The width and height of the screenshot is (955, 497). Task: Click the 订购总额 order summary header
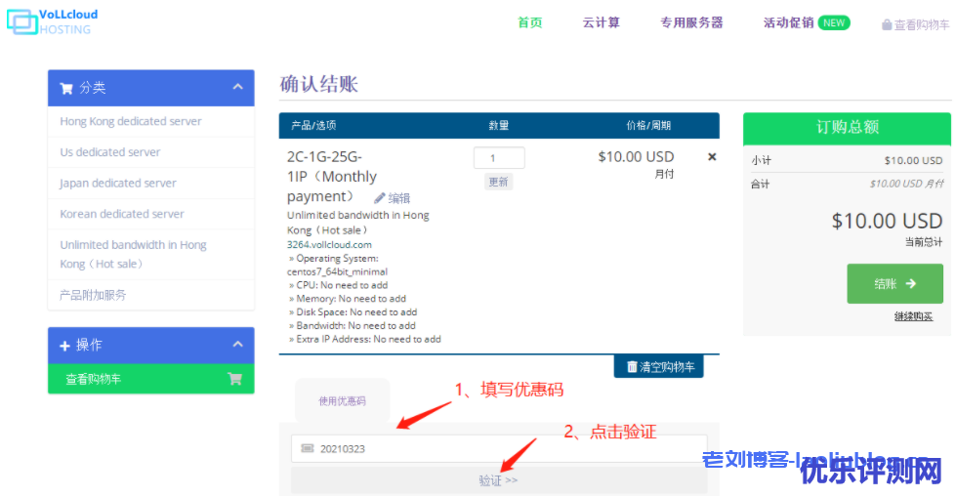pos(848,127)
